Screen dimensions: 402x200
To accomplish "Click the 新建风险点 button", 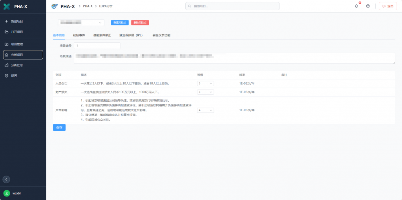I will [120, 23].
